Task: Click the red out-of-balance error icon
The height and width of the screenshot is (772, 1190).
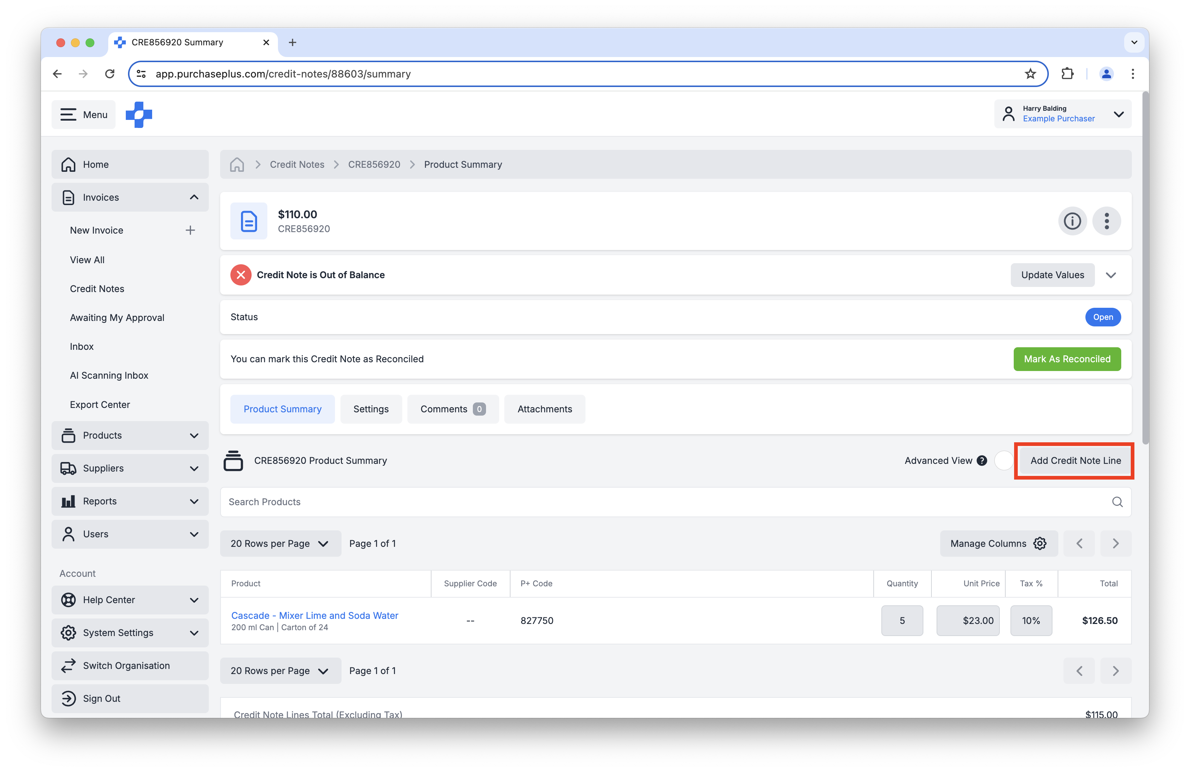Action: pyautogui.click(x=241, y=275)
